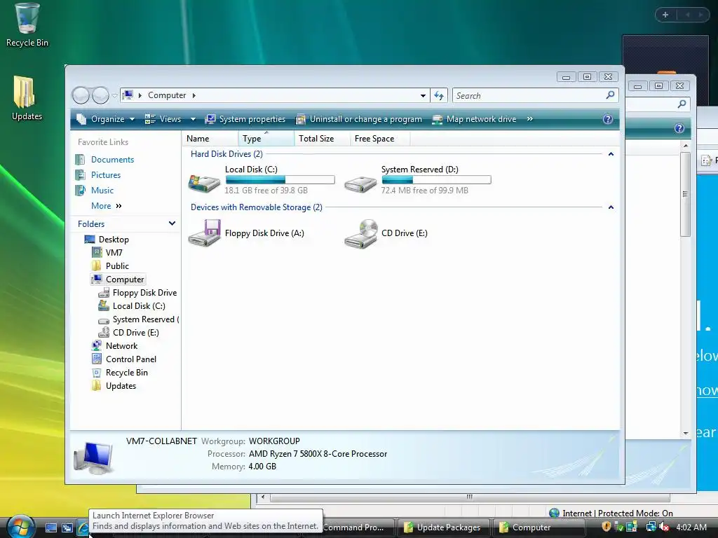The image size is (718, 538).
Task: Sort by the Total Size column header
Action: coord(322,139)
